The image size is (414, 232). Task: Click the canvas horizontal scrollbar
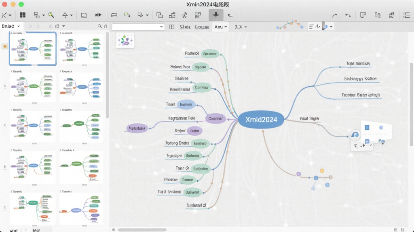point(142,230)
